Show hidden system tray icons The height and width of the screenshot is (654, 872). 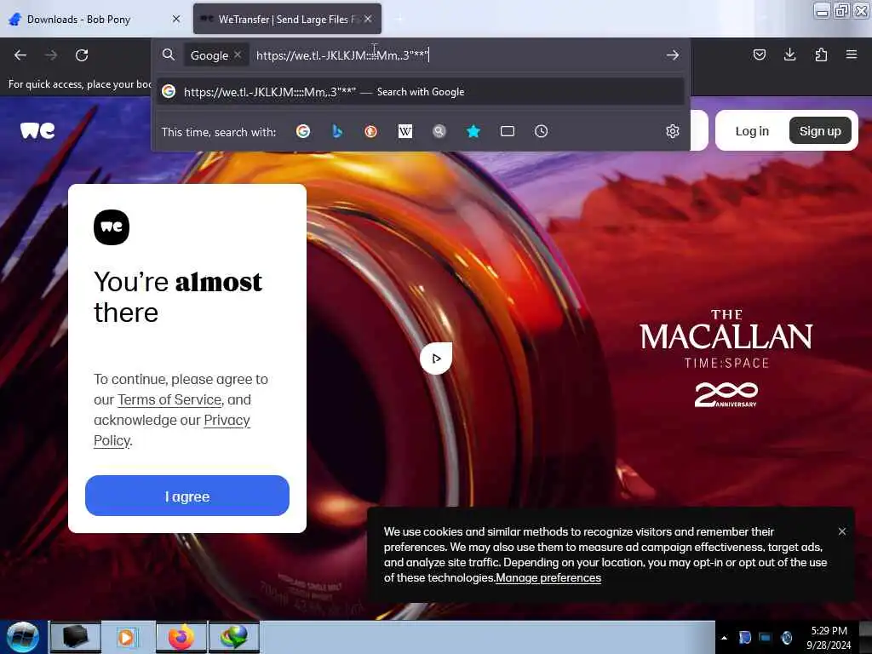(724, 638)
